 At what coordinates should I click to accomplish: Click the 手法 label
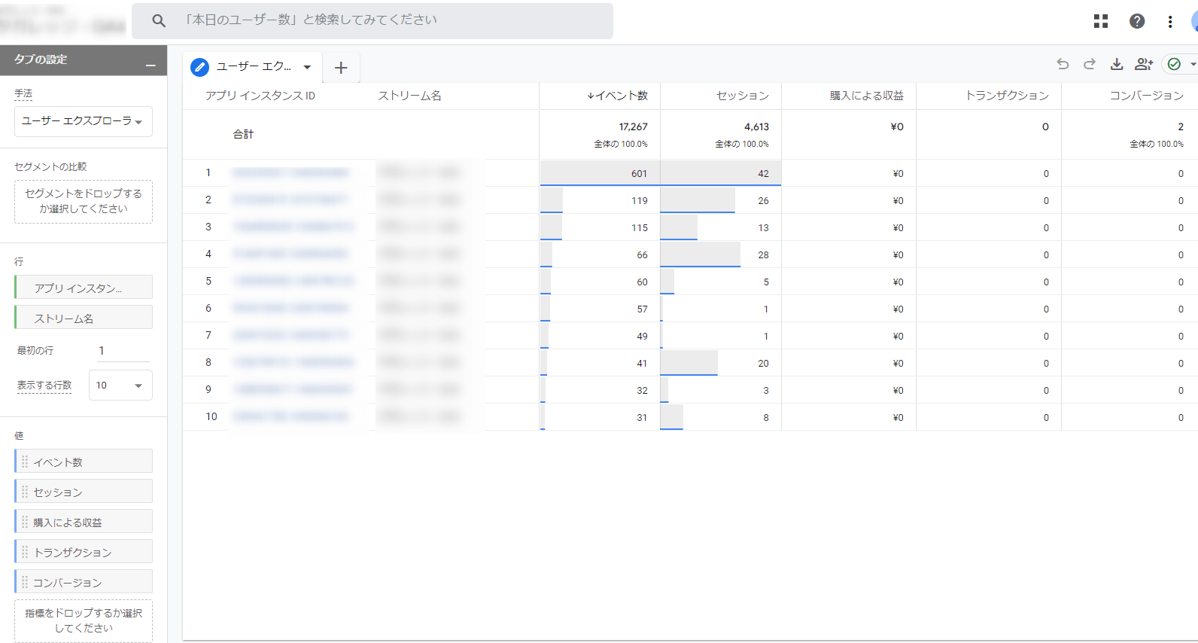click(x=23, y=94)
